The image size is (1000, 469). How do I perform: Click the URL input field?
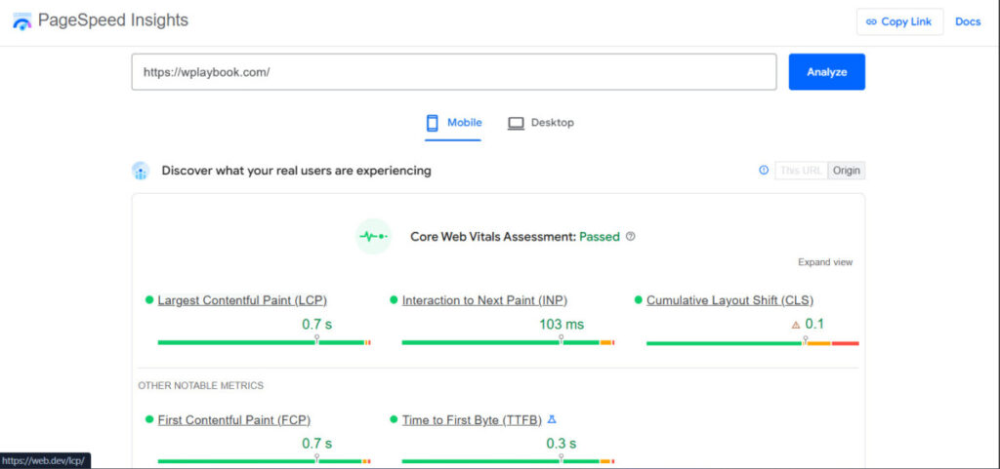(x=454, y=72)
